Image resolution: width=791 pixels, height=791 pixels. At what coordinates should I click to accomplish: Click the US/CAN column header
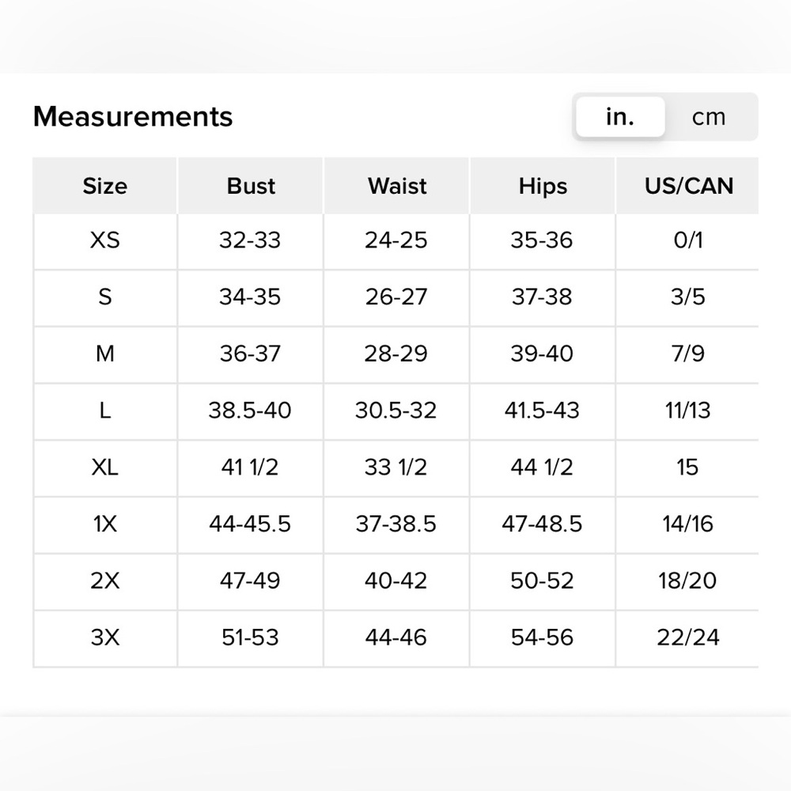[x=688, y=186]
